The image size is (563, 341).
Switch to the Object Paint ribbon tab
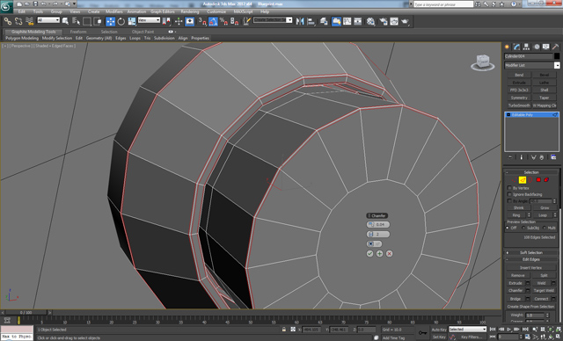point(143,32)
